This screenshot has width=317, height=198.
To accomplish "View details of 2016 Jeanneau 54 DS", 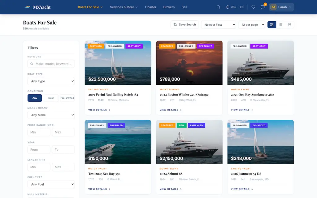I will 242,189.
